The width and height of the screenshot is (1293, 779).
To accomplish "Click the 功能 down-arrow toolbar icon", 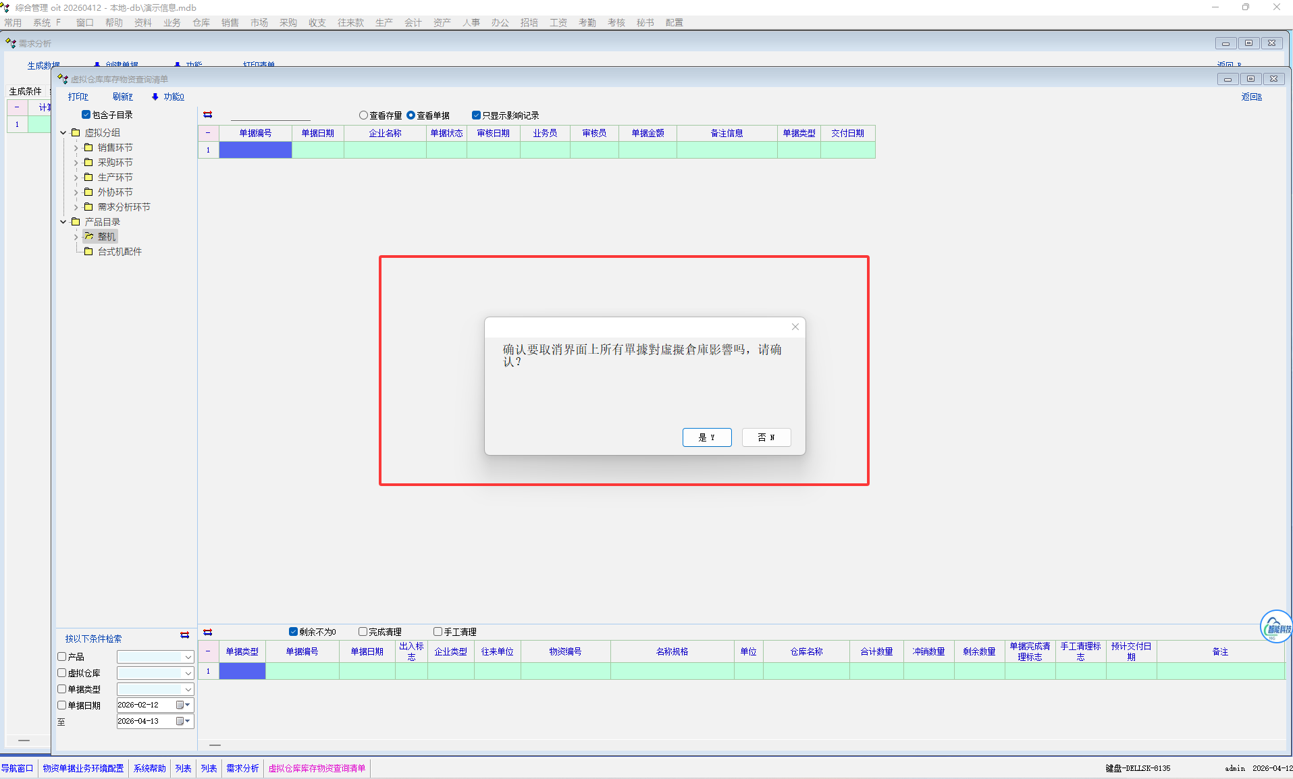I will pyautogui.click(x=155, y=97).
